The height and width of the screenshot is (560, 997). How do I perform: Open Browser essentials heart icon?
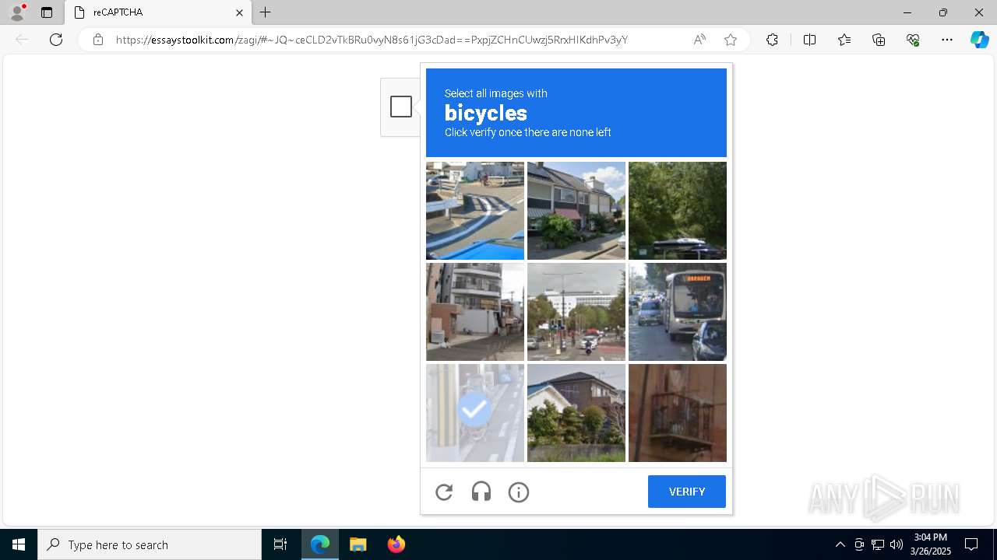(x=913, y=40)
